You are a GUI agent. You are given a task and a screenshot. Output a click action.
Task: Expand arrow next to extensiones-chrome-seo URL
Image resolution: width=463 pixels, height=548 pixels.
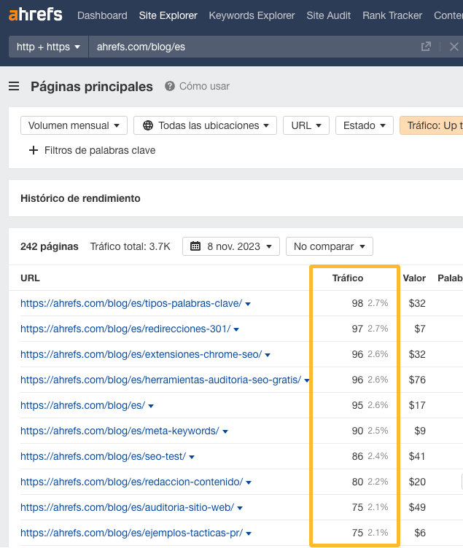[x=268, y=355]
